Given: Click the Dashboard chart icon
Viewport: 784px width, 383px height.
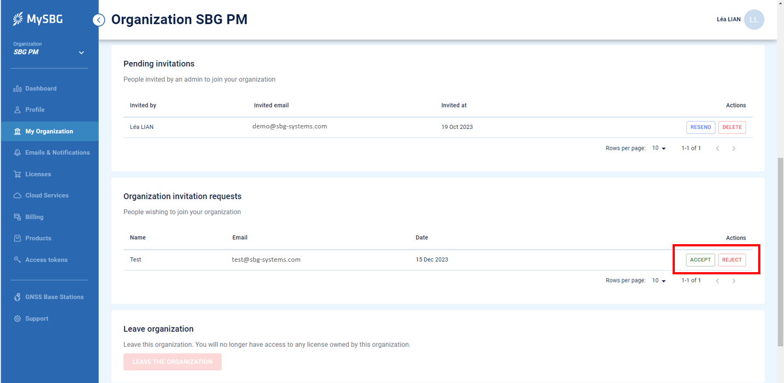Looking at the screenshot, I should 17,89.
